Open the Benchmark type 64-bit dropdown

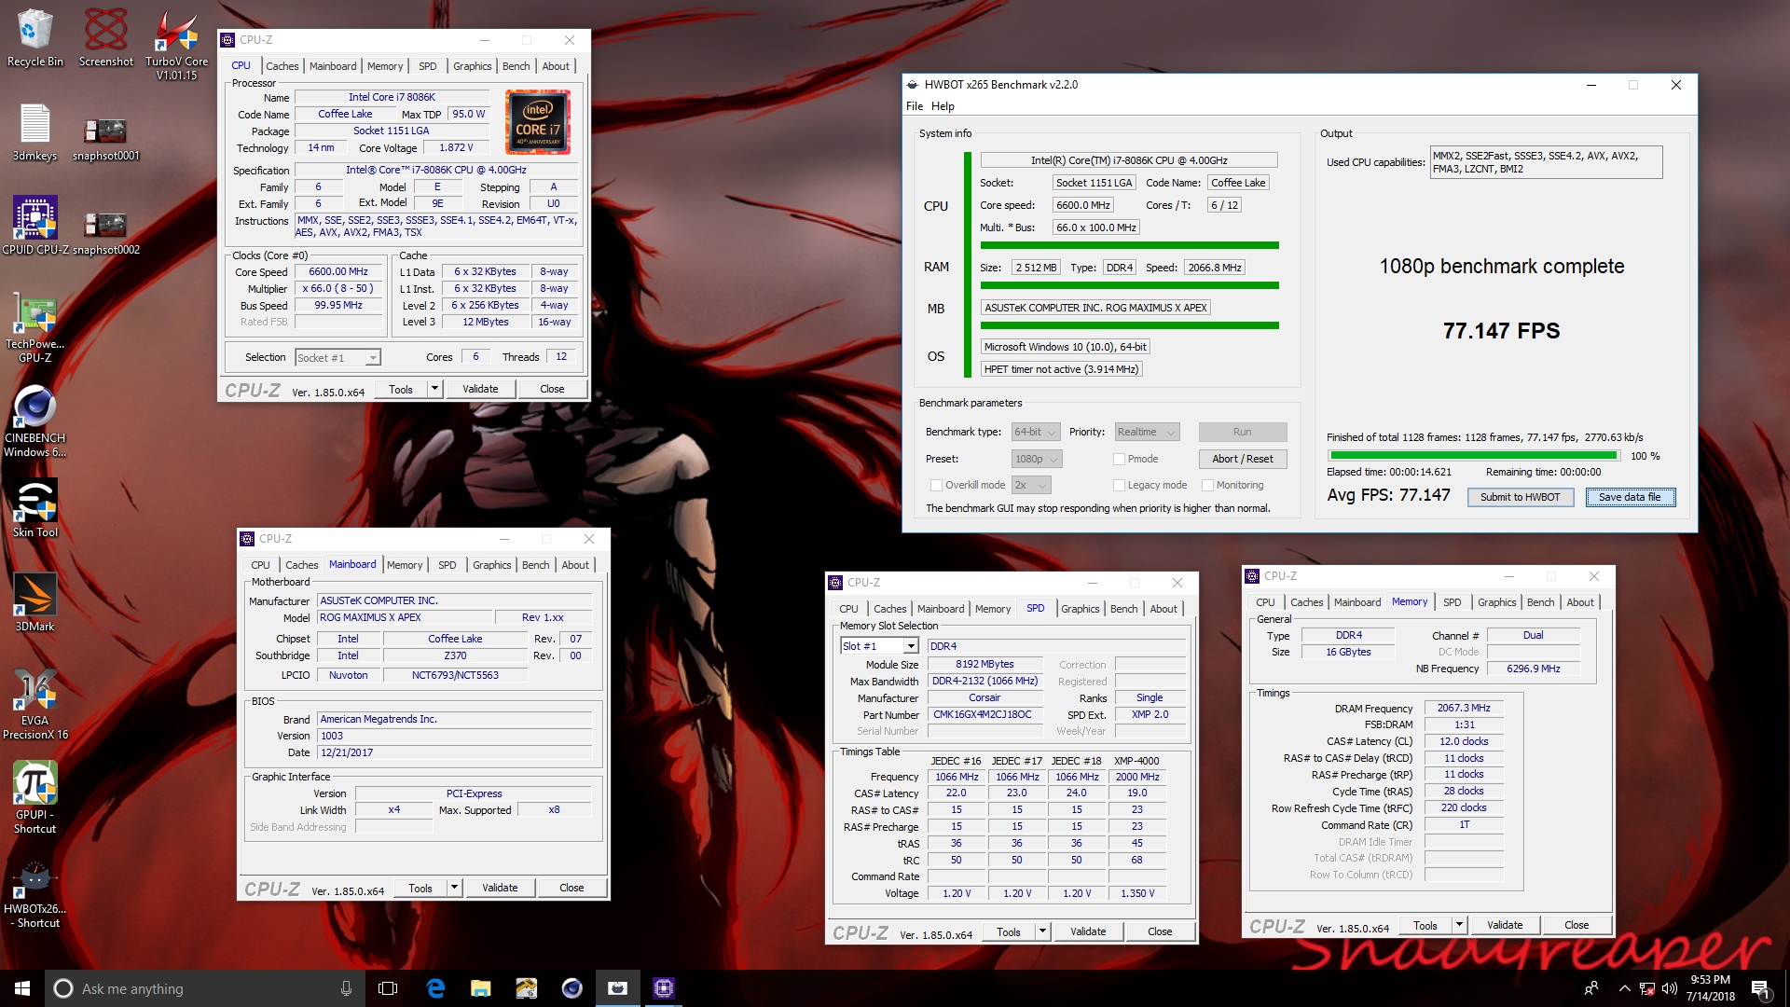coord(1036,432)
